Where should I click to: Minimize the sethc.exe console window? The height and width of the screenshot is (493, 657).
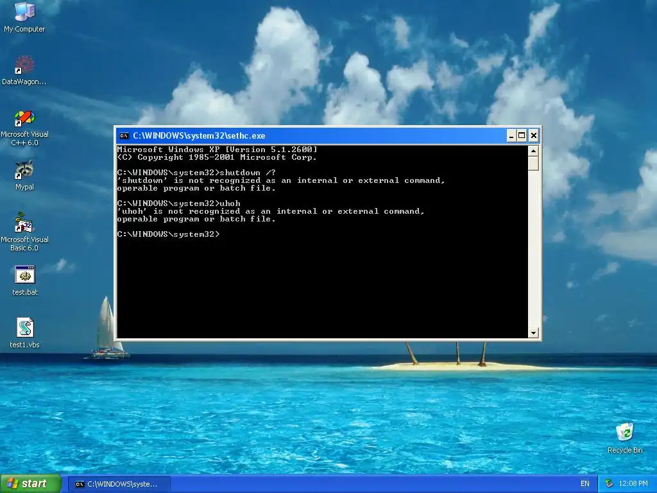pyautogui.click(x=511, y=136)
